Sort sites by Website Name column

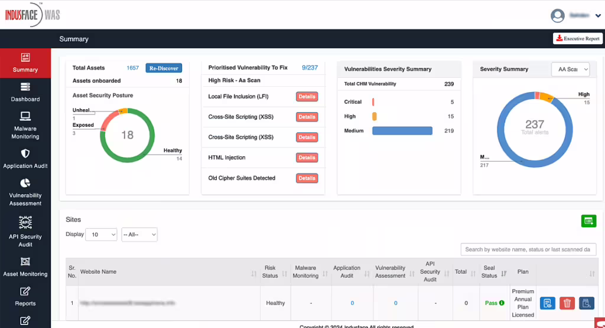pos(253,273)
